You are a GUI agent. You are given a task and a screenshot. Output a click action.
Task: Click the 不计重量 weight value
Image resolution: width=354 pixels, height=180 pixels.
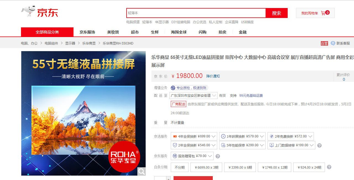177,123
